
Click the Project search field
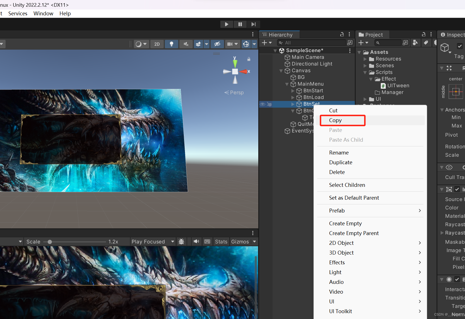[388, 43]
